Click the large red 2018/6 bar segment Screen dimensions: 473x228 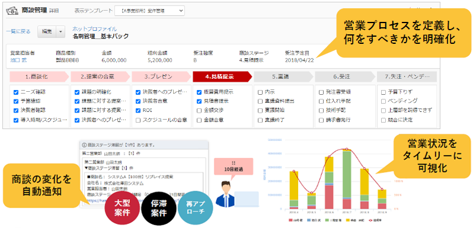point(329,197)
